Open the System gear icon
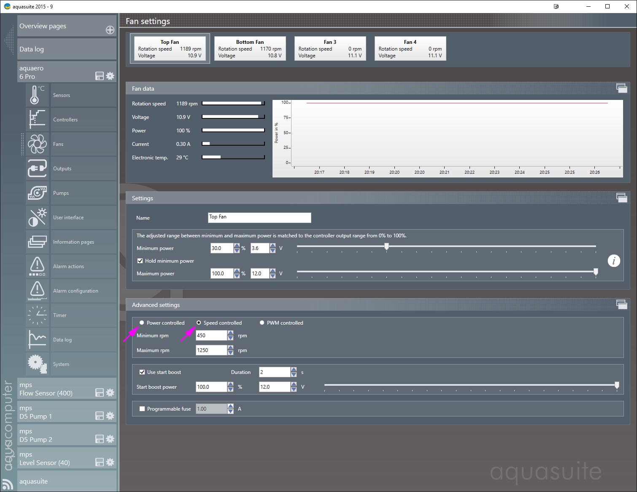Screen dimensions: 637x492 coord(37,364)
